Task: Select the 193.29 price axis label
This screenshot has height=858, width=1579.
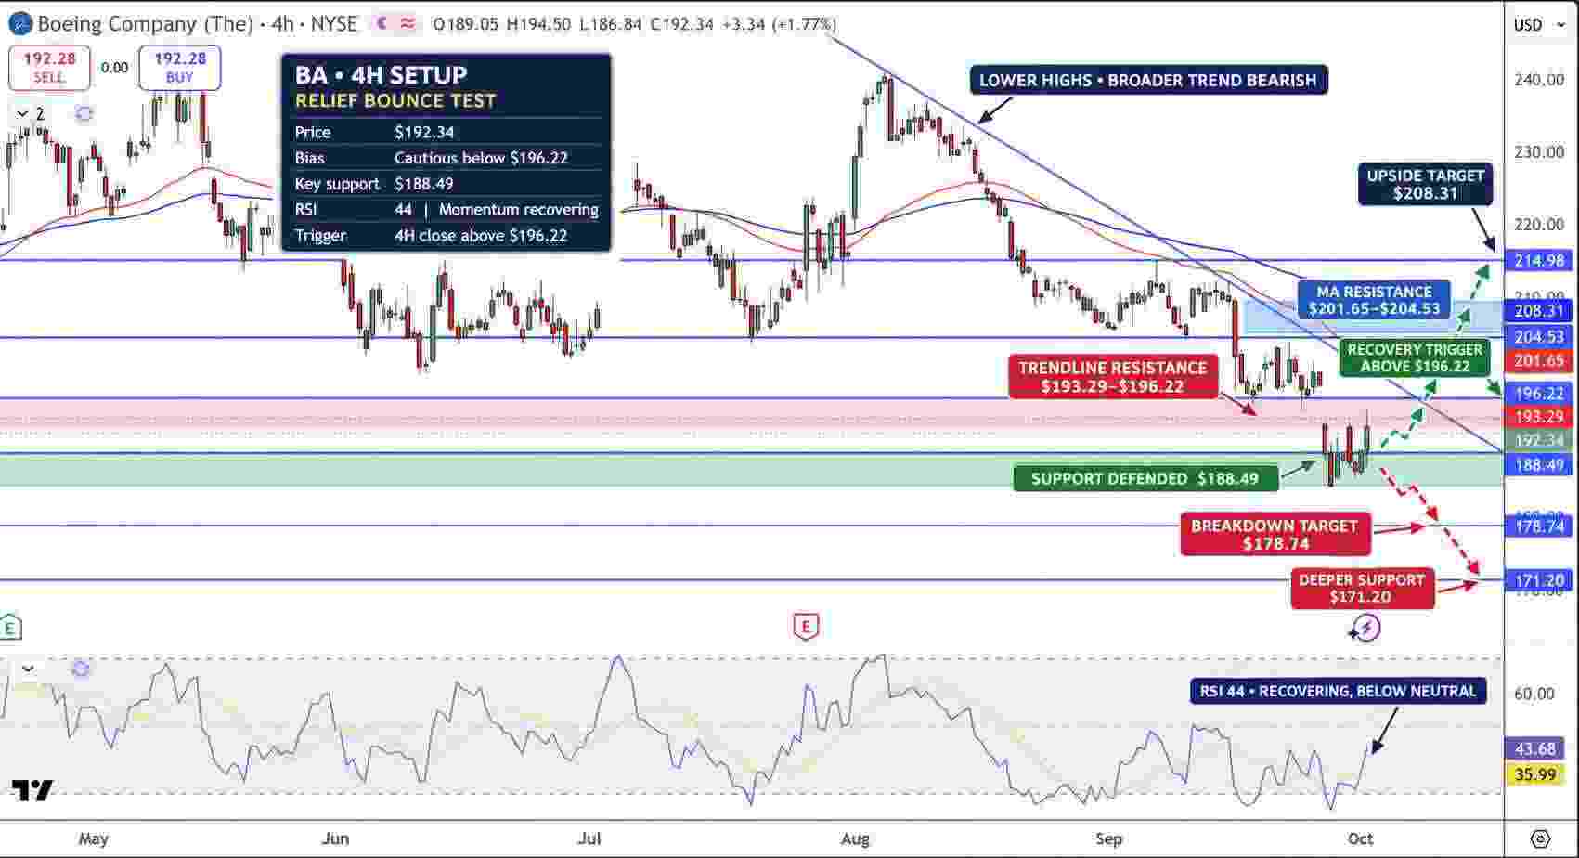Action: pos(1539,418)
